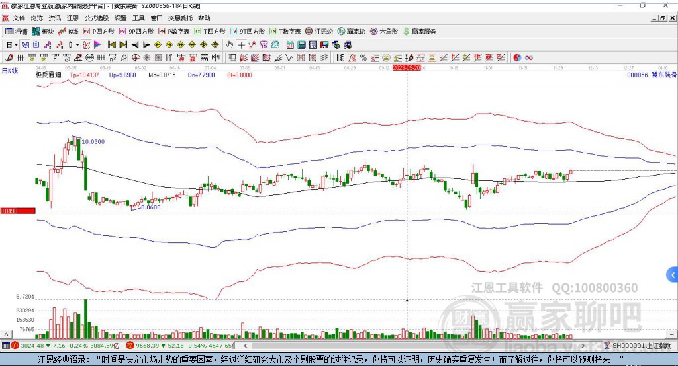Expand the candlestick style dropdown arrow
The width and height of the screenshot is (678, 366).
[77, 44]
